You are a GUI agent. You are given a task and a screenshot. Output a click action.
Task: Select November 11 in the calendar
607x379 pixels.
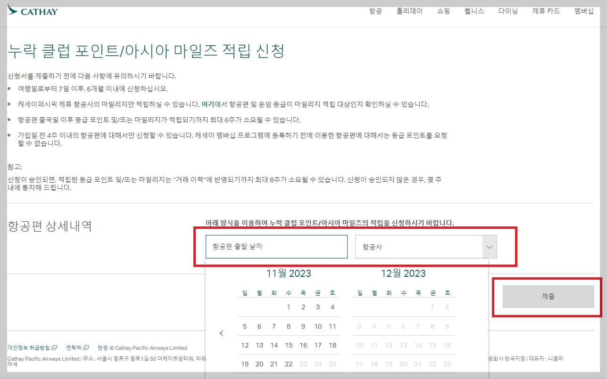pyautogui.click(x=333, y=326)
